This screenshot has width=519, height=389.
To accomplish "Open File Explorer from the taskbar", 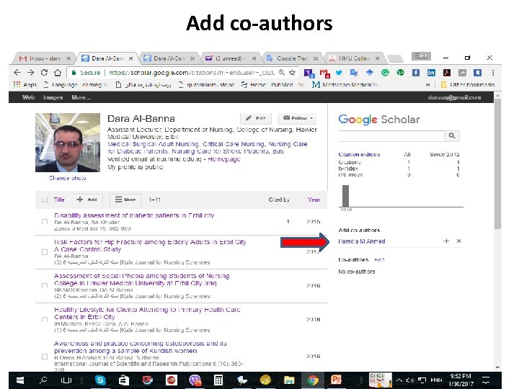I will (289, 380).
